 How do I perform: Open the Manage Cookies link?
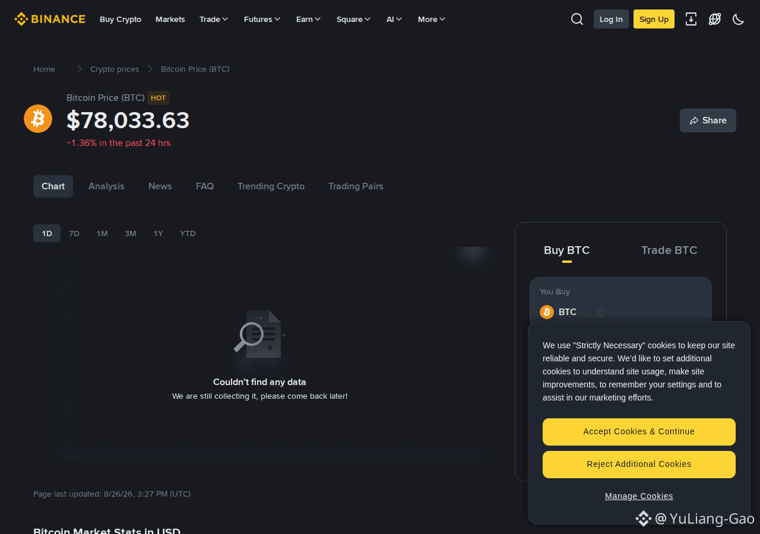(639, 496)
